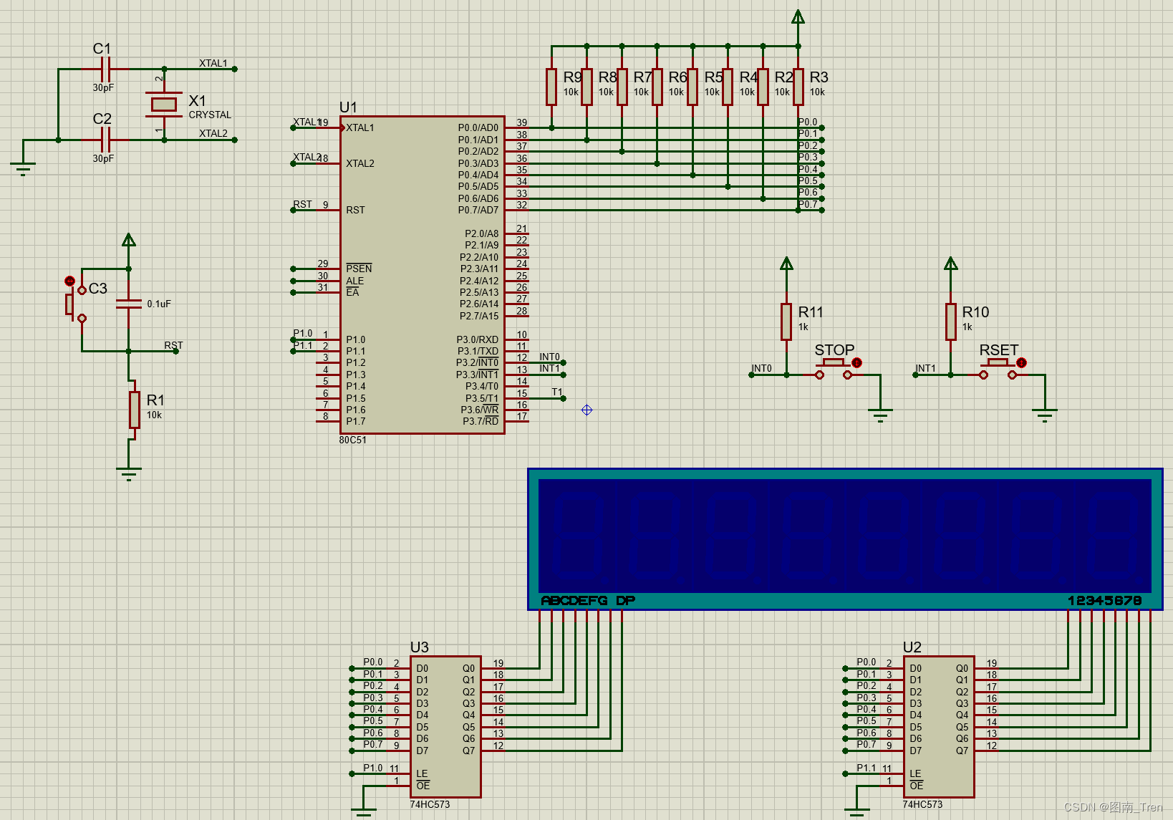Click the U3 reference label
Image resolution: width=1173 pixels, height=820 pixels.
pyautogui.click(x=420, y=647)
